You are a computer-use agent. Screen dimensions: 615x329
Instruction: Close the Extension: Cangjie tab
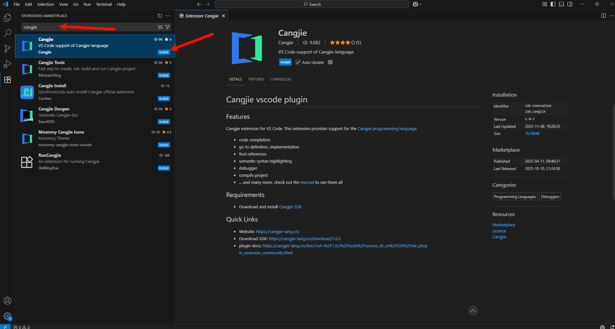tap(223, 16)
